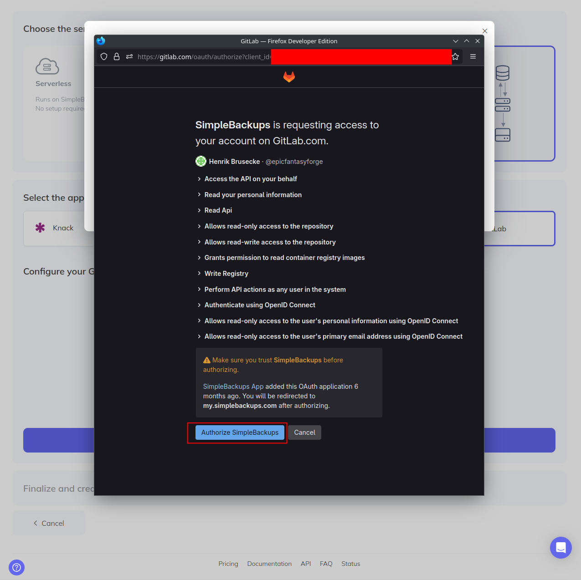
Task: Click Henrik Brusecke's avatar image
Action: [201, 161]
